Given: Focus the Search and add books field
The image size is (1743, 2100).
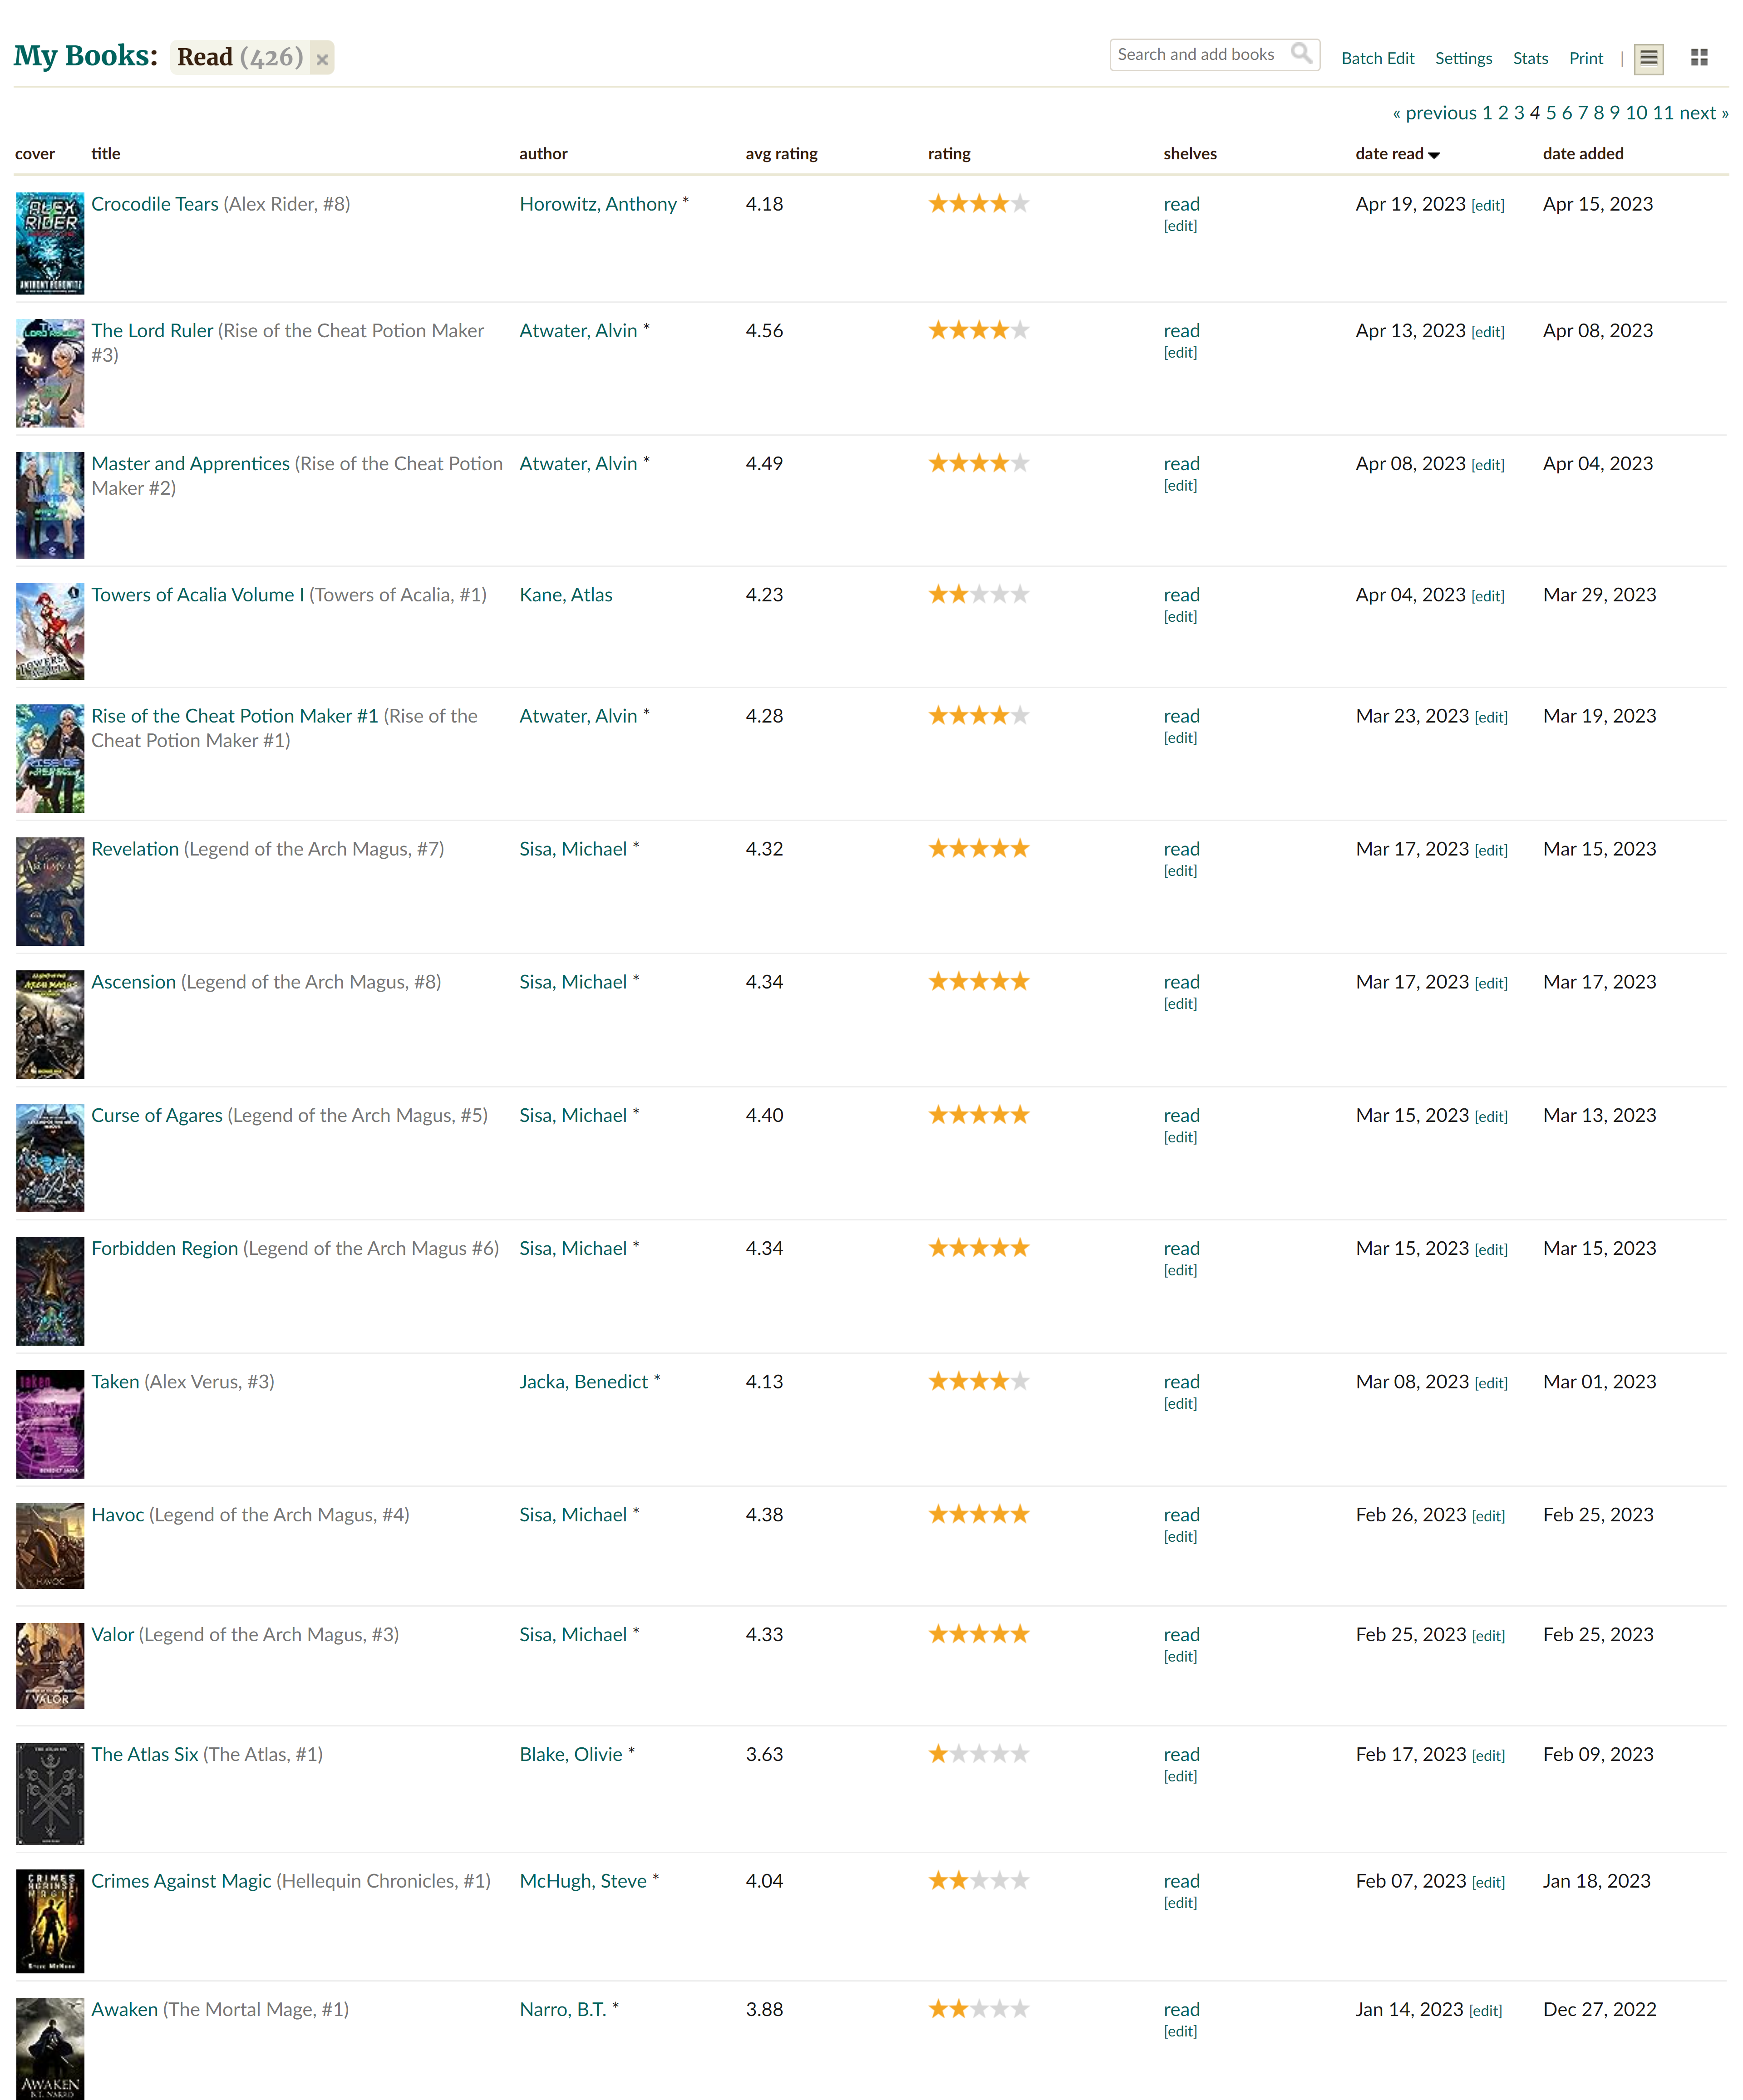Looking at the screenshot, I should click(x=1198, y=55).
